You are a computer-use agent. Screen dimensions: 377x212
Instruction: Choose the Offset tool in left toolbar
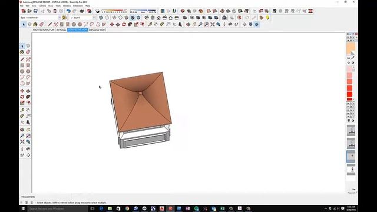click(28, 103)
